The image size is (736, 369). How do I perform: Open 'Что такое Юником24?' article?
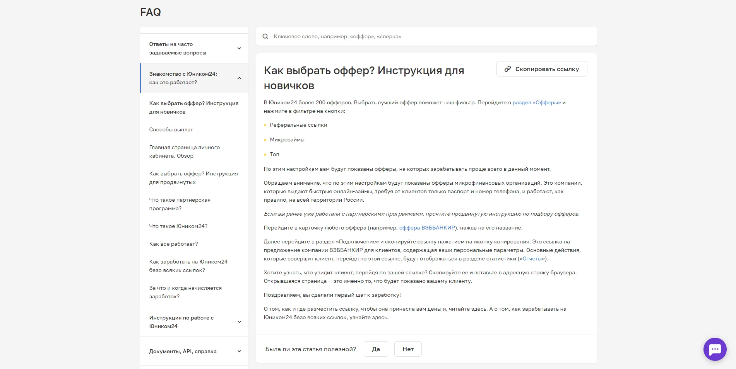pyautogui.click(x=178, y=226)
